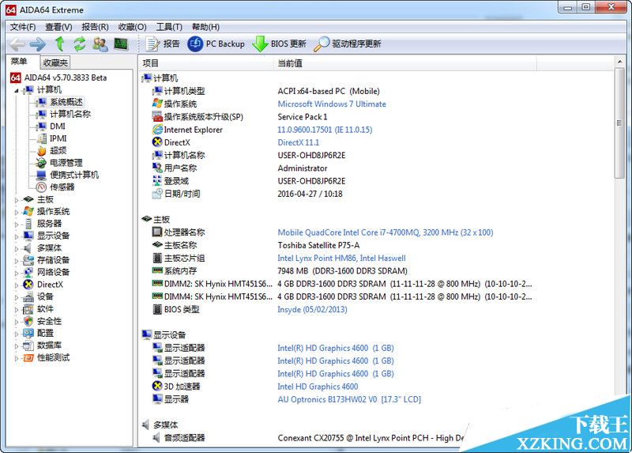Launch PC Backup from toolbar
632x453 pixels.
click(216, 43)
